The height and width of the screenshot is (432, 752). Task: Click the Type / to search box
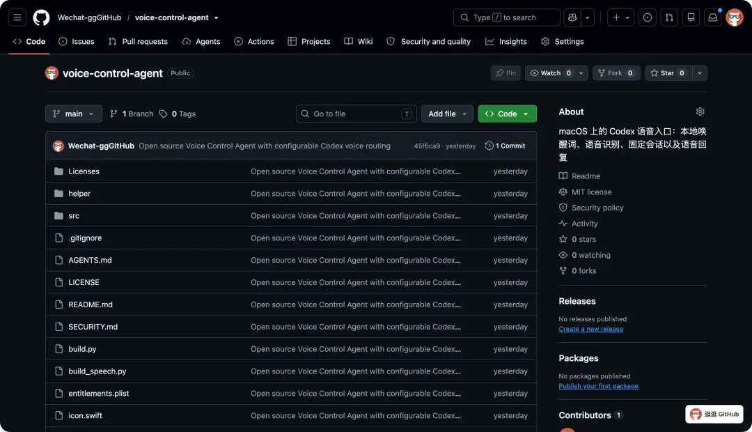(x=506, y=17)
